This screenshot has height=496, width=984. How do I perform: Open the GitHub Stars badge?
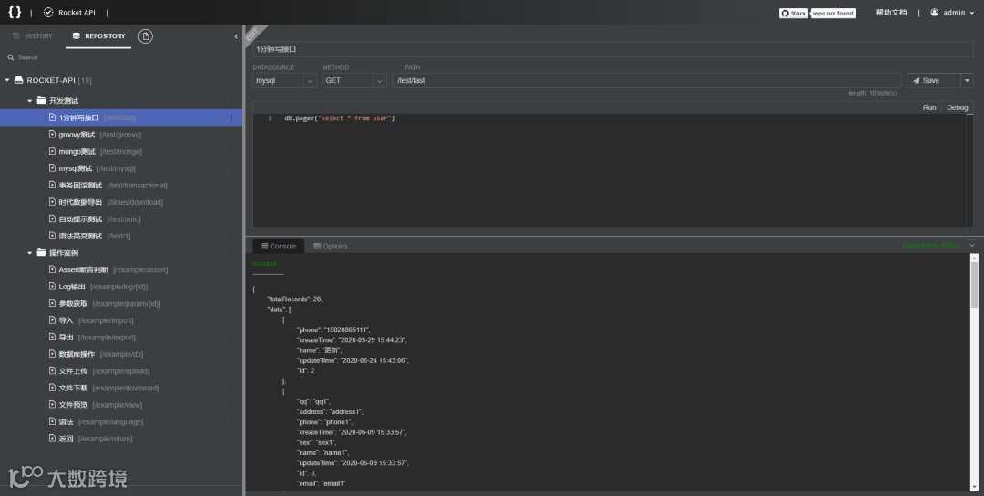click(x=794, y=13)
